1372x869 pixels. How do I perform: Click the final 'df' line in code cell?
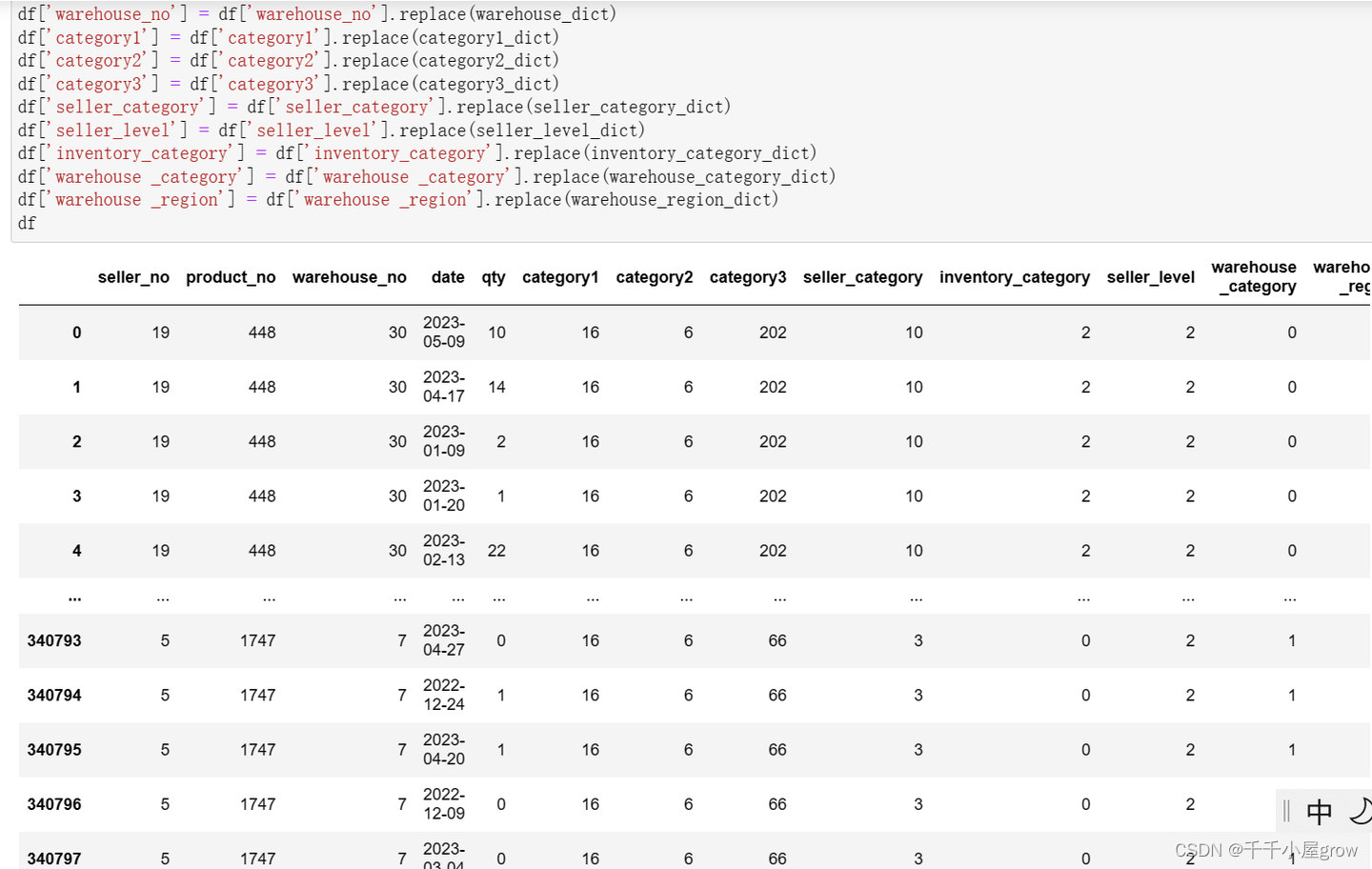point(27,223)
